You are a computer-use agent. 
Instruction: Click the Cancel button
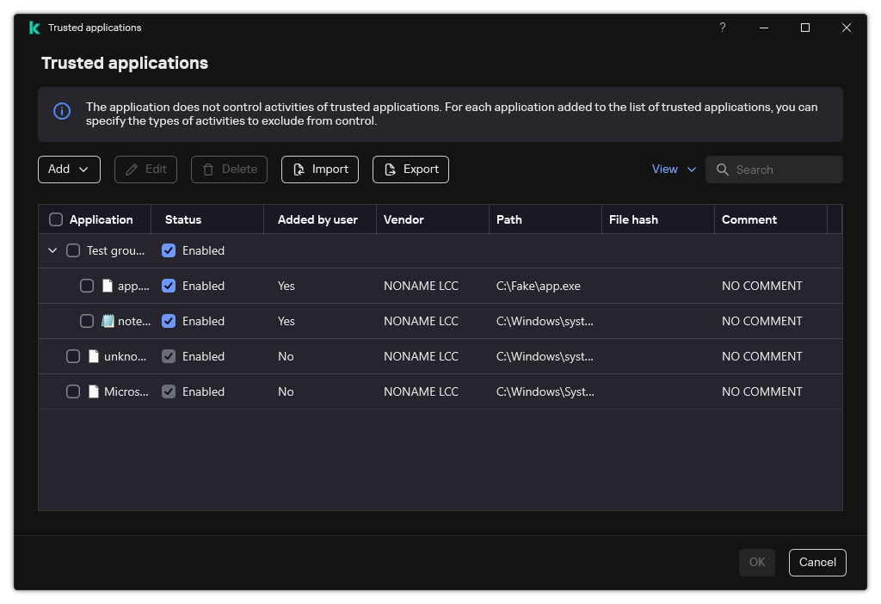817,562
